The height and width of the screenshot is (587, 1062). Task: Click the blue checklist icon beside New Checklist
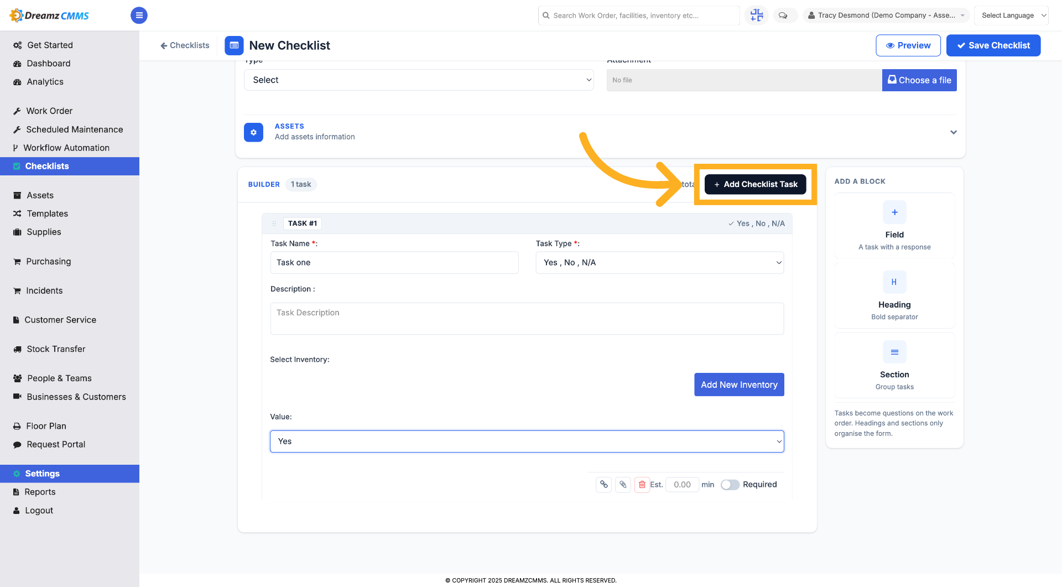[234, 45]
